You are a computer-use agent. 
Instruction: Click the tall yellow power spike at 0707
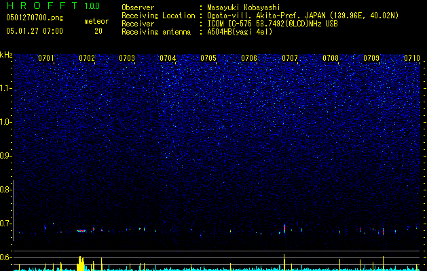click(x=284, y=262)
